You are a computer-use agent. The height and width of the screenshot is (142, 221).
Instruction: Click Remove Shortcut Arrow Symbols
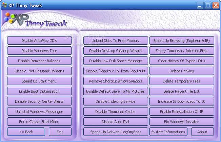click(x=116, y=81)
